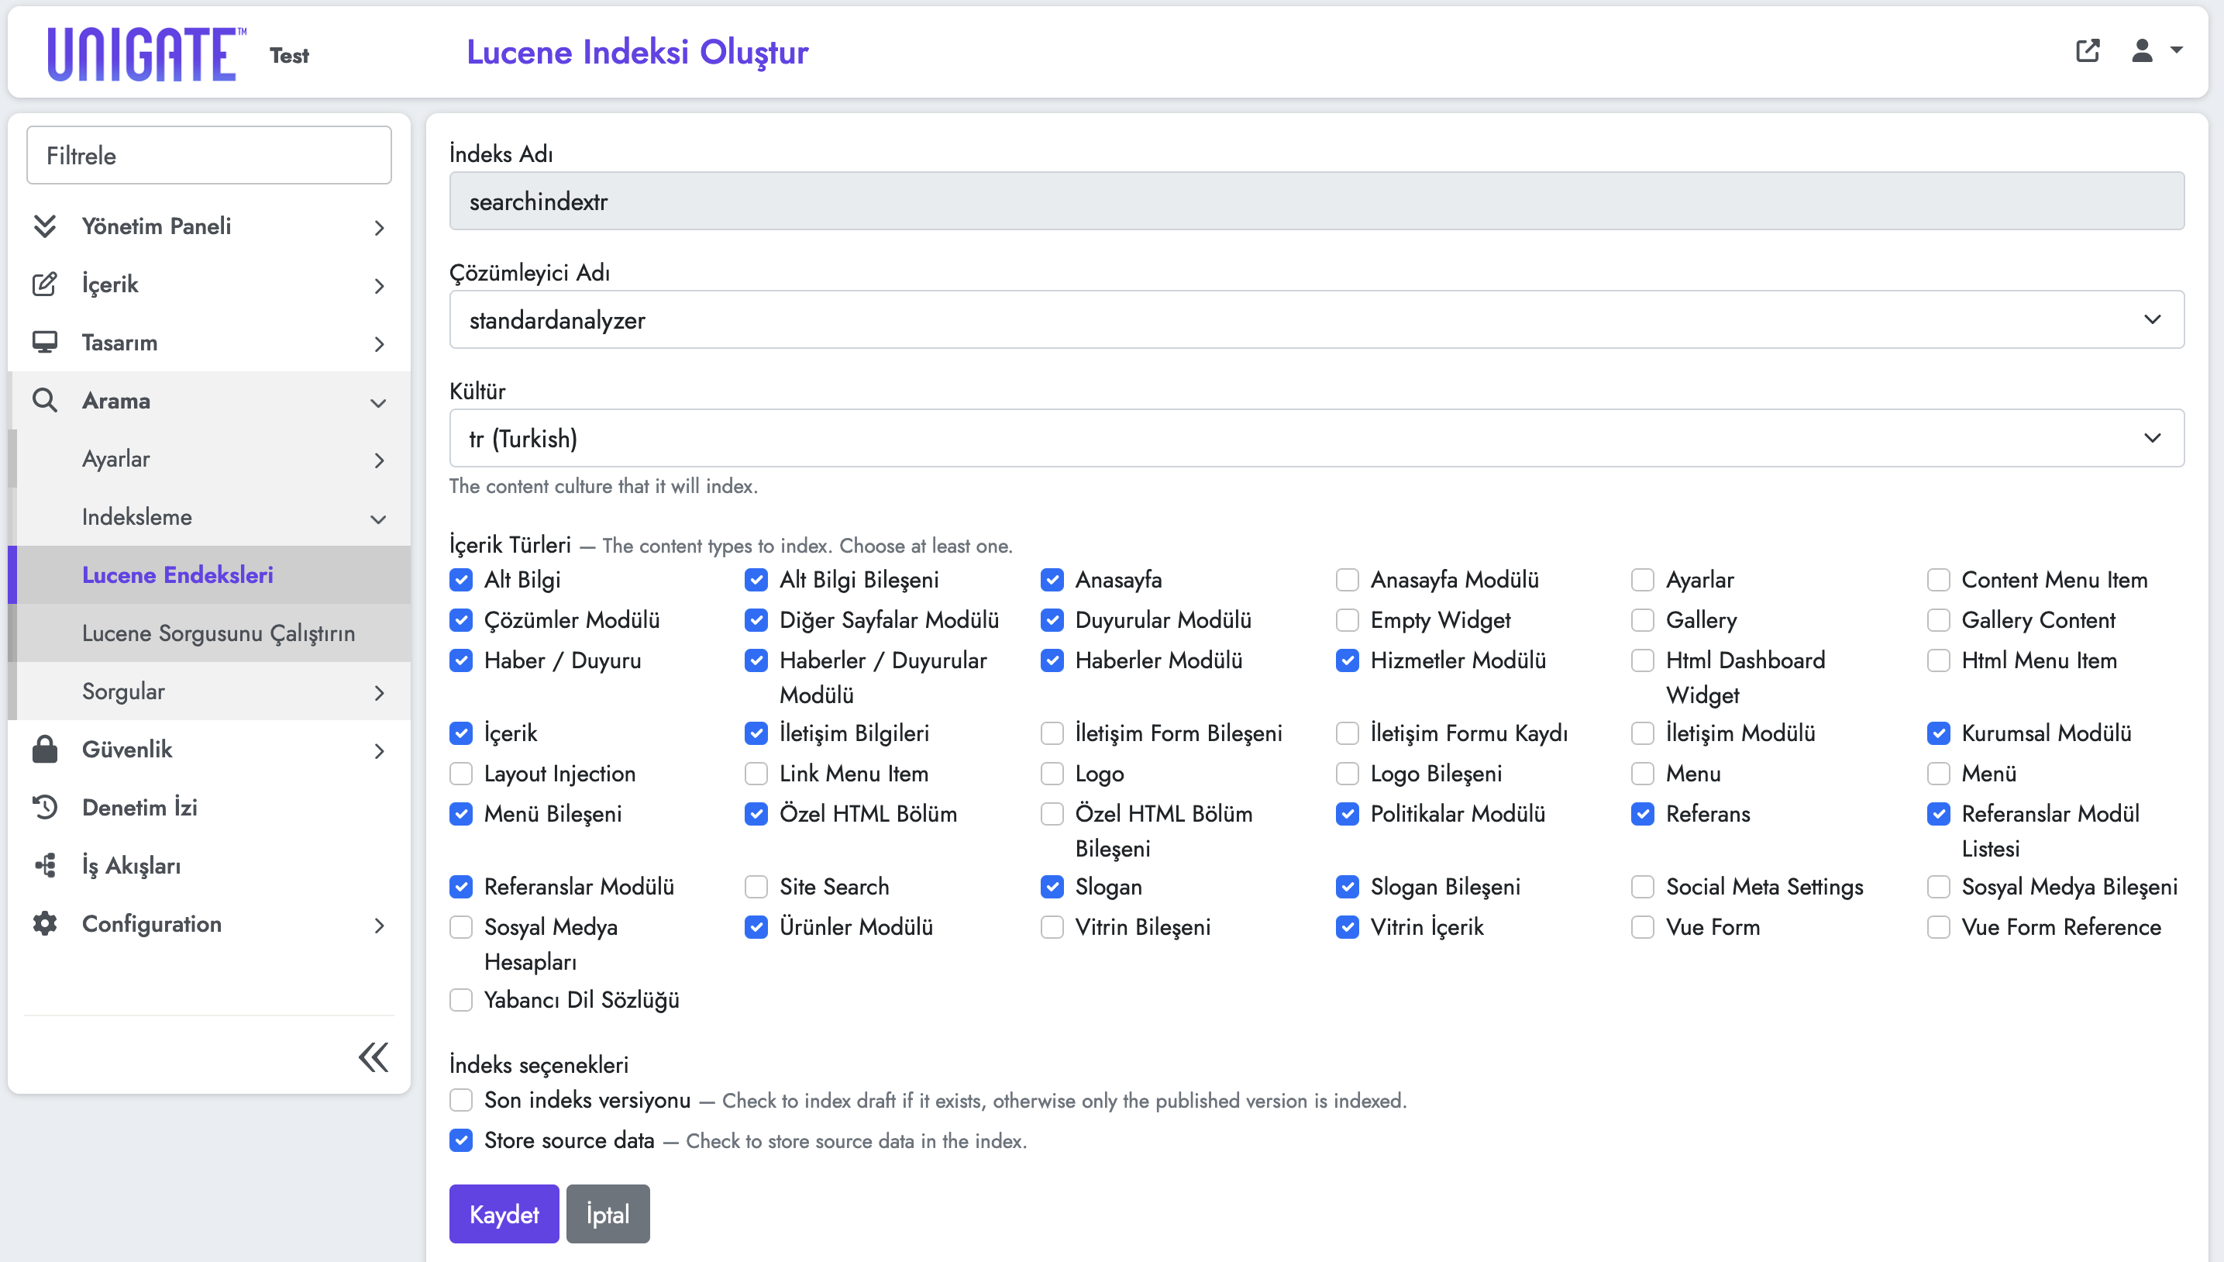
Task: Check the Logo Bileşeni checkbox
Action: [1348, 773]
